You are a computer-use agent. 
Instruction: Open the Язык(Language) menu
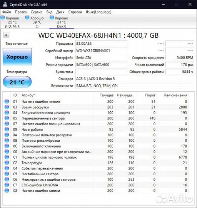click(x=98, y=12)
